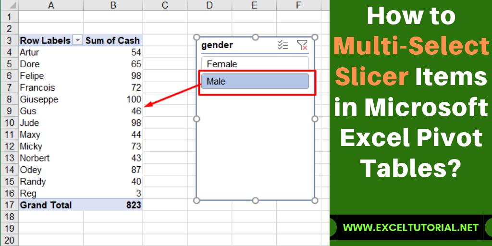Select column A header
Screen dimensions: 492x246
click(x=51, y=5)
